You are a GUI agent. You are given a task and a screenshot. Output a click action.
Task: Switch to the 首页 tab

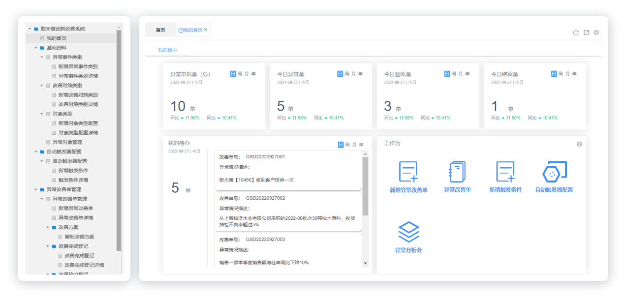click(x=160, y=30)
